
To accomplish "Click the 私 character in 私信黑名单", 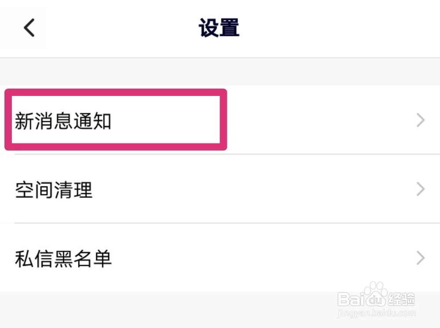I will (24, 259).
